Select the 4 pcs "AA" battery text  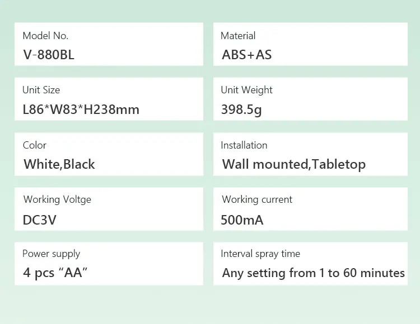coord(55,273)
